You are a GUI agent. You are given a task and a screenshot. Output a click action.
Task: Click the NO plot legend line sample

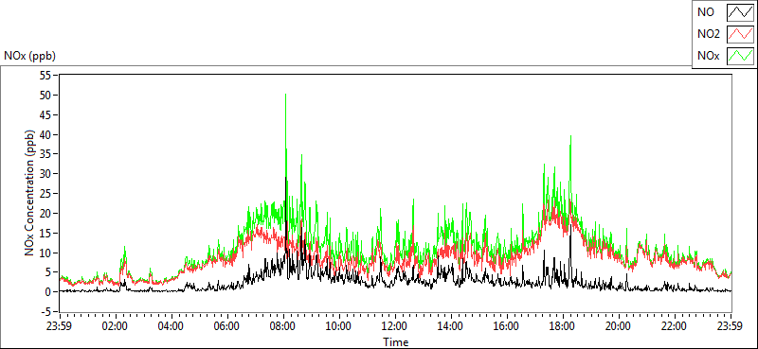pos(740,12)
